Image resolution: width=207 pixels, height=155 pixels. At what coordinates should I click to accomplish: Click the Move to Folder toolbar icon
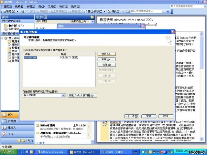click(x=27, y=12)
